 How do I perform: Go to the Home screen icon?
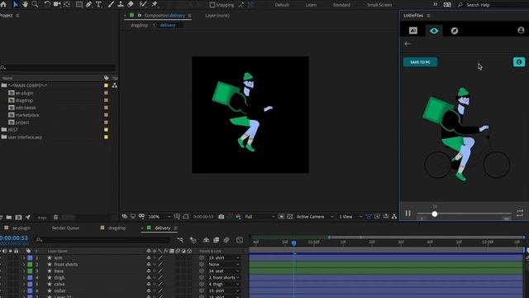3,4
